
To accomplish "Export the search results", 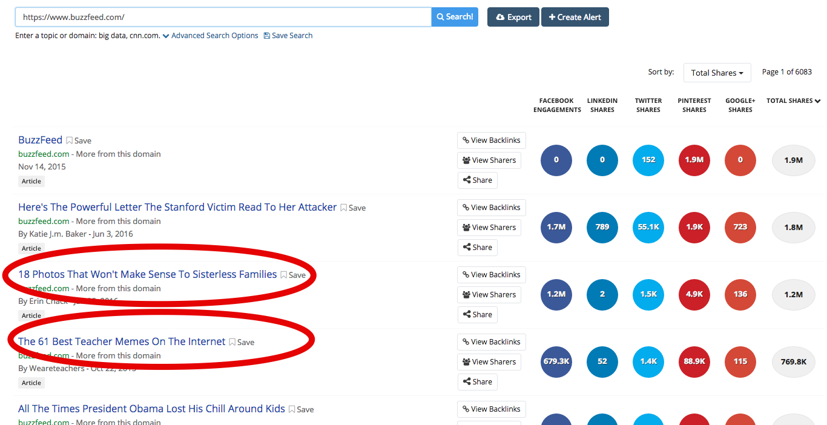I will [513, 17].
